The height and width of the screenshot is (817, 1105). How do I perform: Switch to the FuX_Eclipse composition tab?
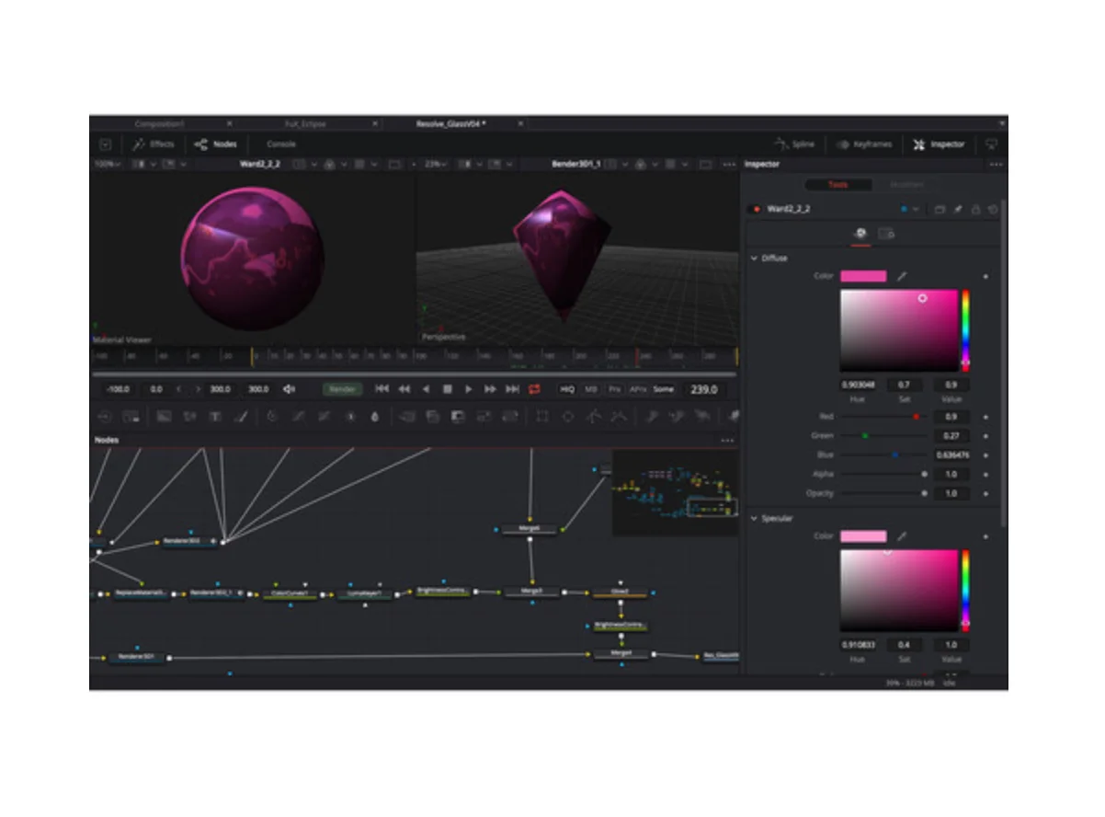click(306, 123)
